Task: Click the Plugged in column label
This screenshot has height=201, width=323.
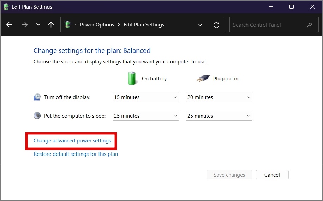Action: pos(226,79)
